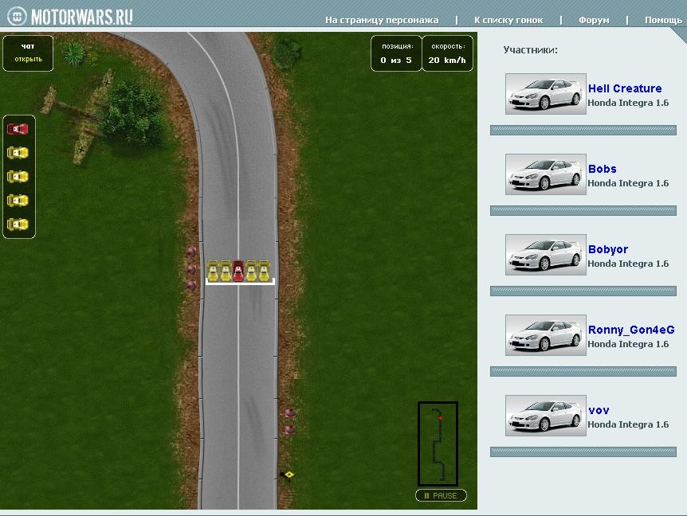Click Bobs's Honda Integra thumbnail
Screen dimensions: 687x516
[545, 174]
